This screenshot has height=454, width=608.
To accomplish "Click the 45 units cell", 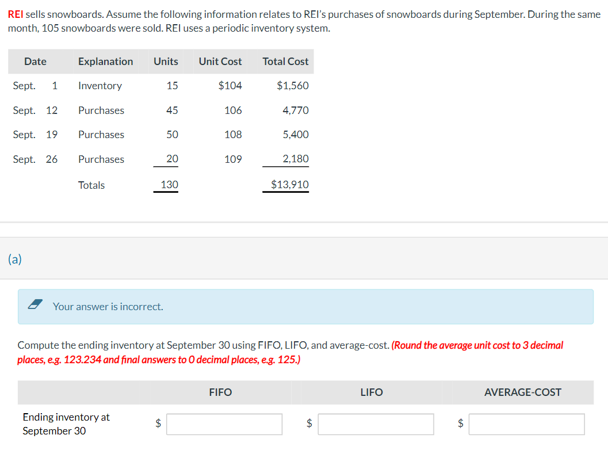I will pos(172,110).
